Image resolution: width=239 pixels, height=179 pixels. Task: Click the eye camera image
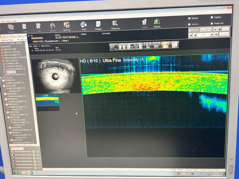(56, 76)
